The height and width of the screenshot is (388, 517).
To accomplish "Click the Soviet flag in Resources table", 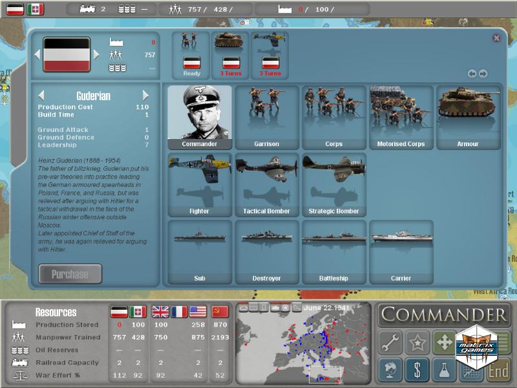I will click(220, 312).
